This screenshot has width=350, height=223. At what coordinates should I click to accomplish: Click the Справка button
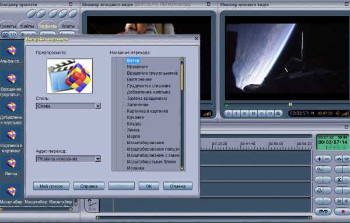[x=89, y=186]
